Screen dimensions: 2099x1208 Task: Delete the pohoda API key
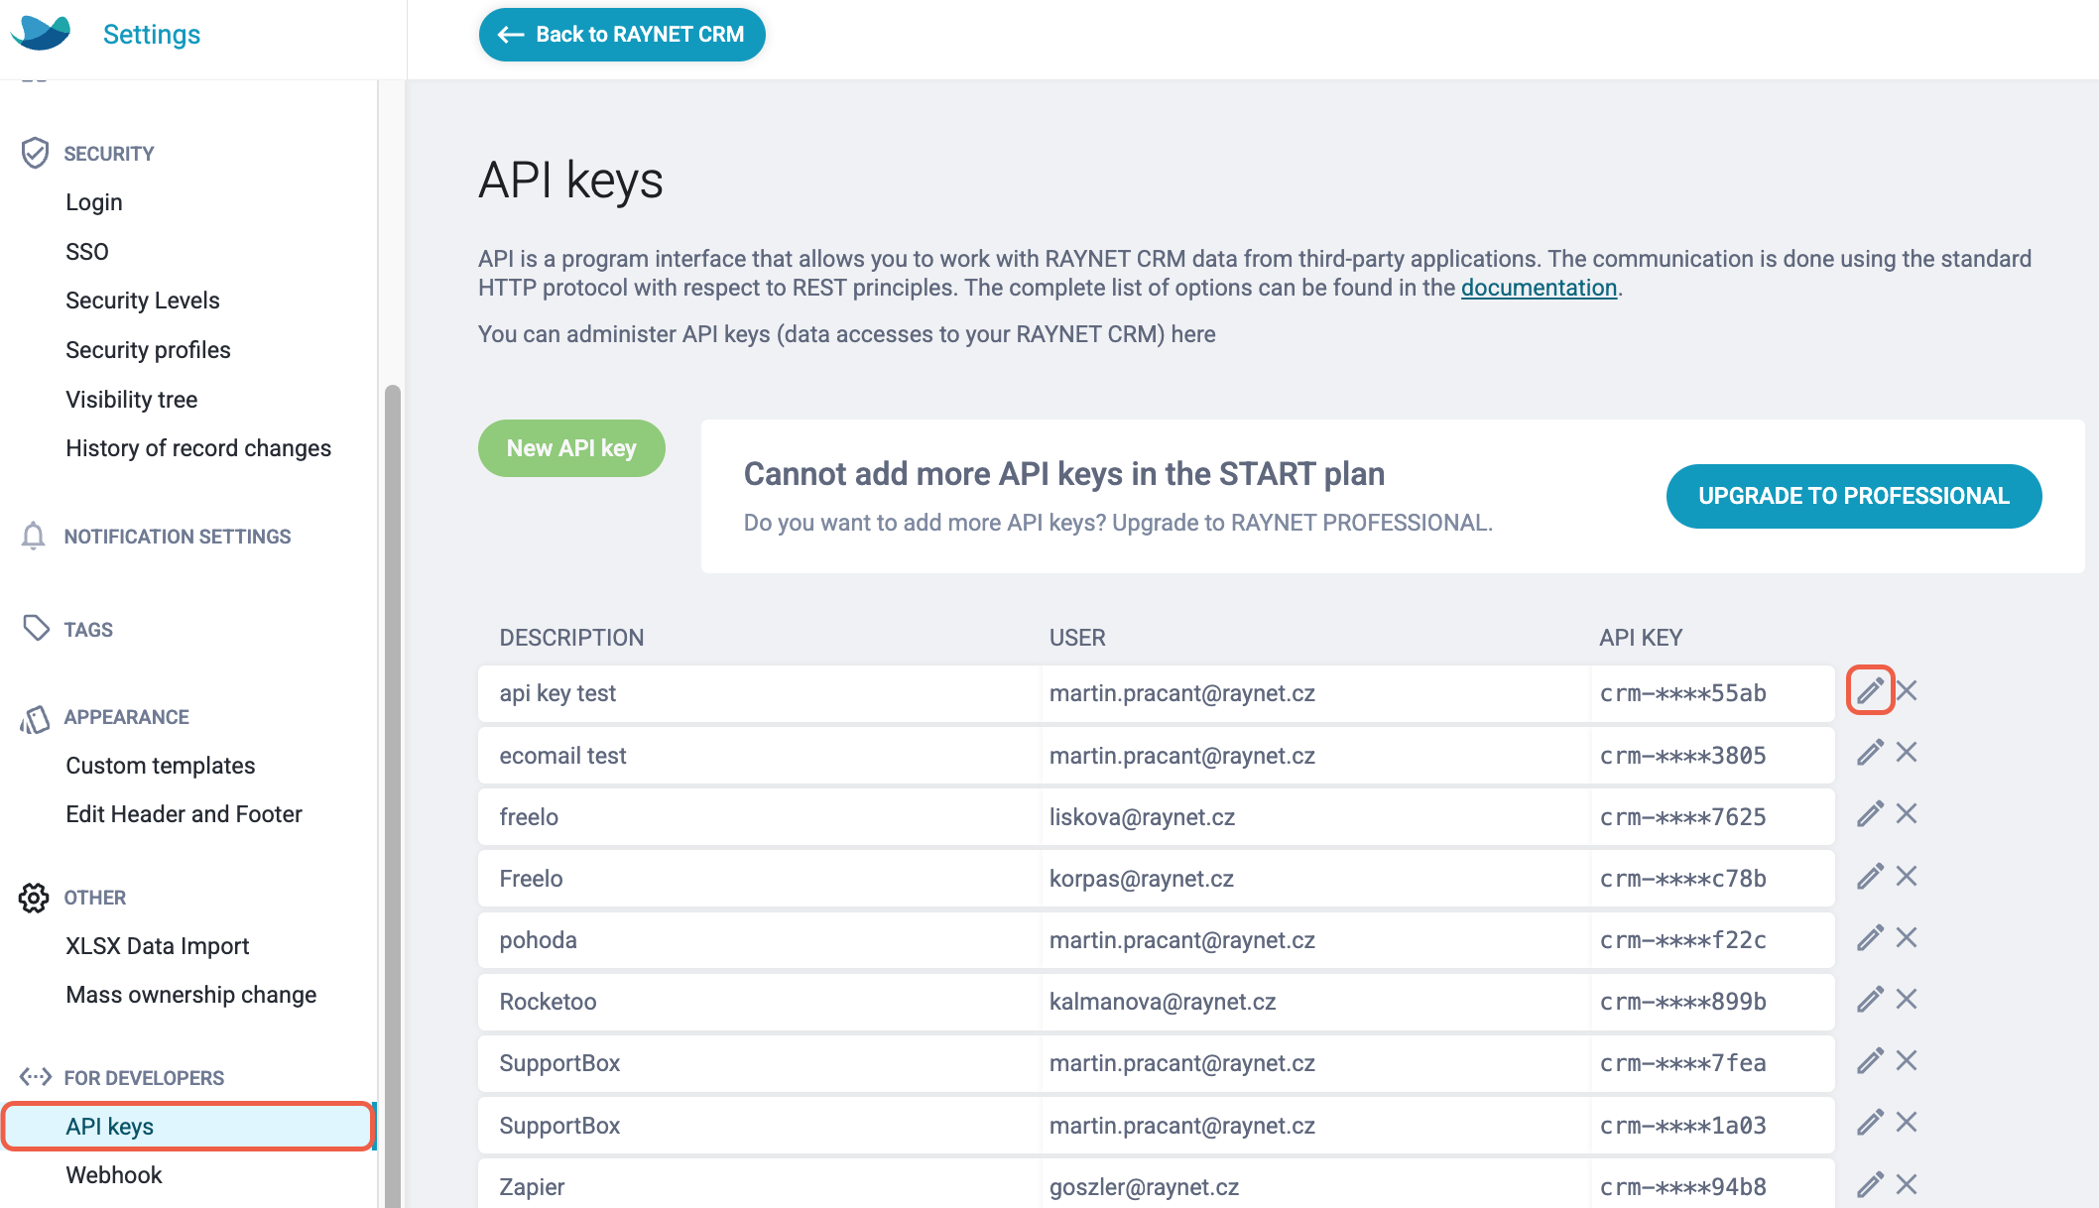tap(1907, 938)
